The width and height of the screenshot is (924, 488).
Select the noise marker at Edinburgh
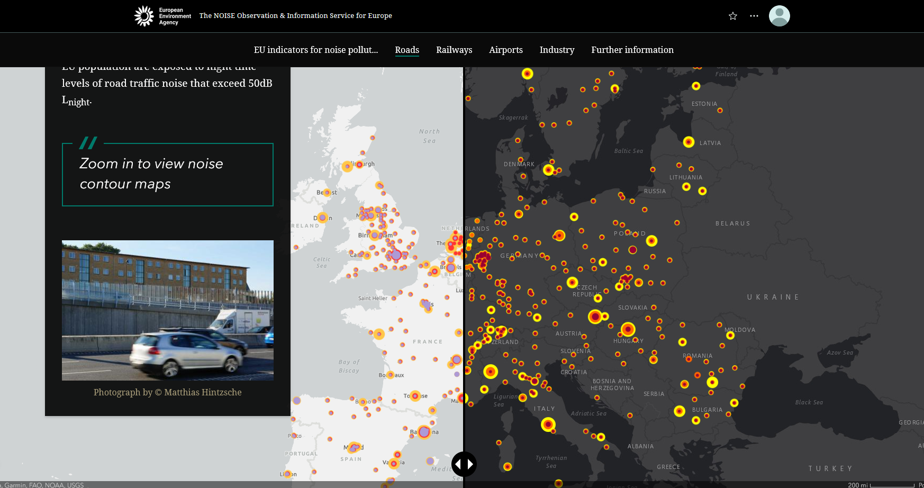pyautogui.click(x=359, y=165)
